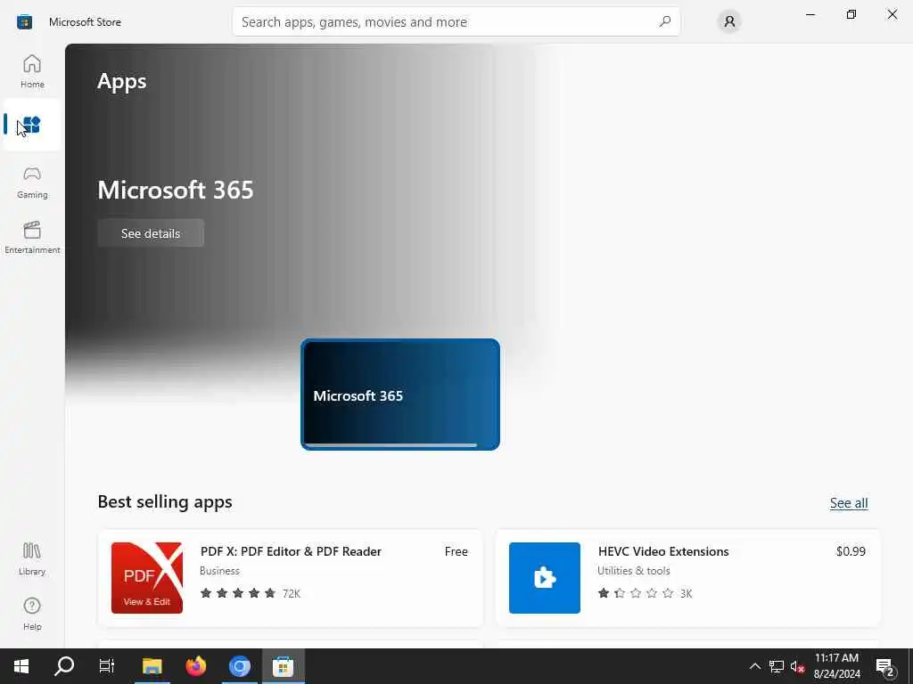
Task: Open the Entertainment section
Action: (32, 237)
